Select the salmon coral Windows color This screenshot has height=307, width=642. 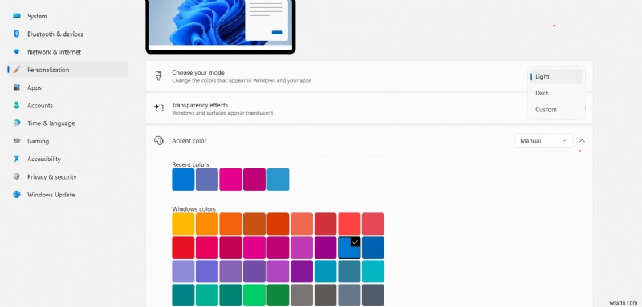(x=302, y=224)
